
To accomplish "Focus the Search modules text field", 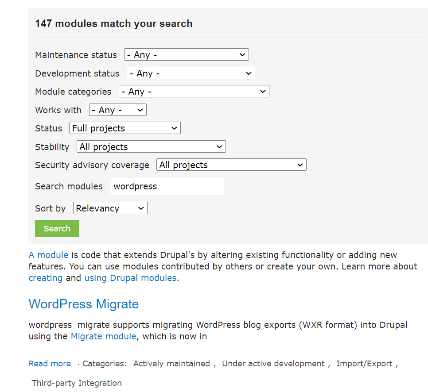I will point(167,186).
